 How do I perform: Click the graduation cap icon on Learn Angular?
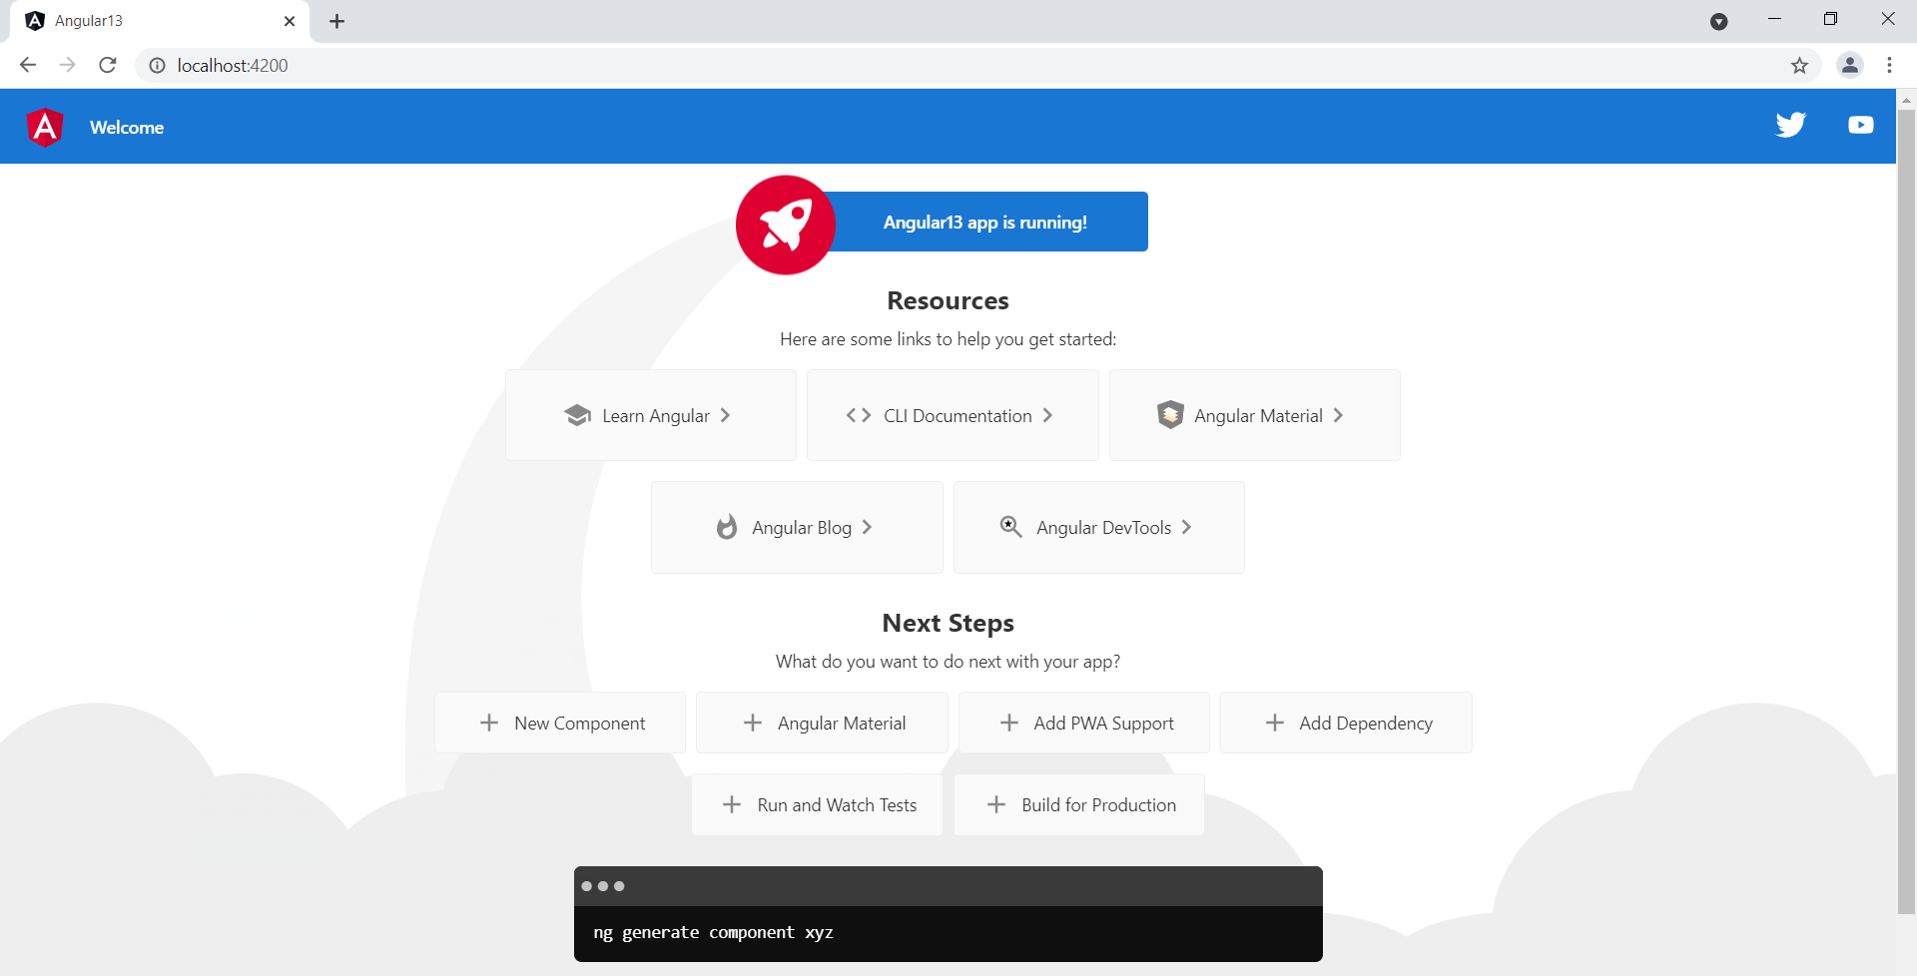(577, 415)
